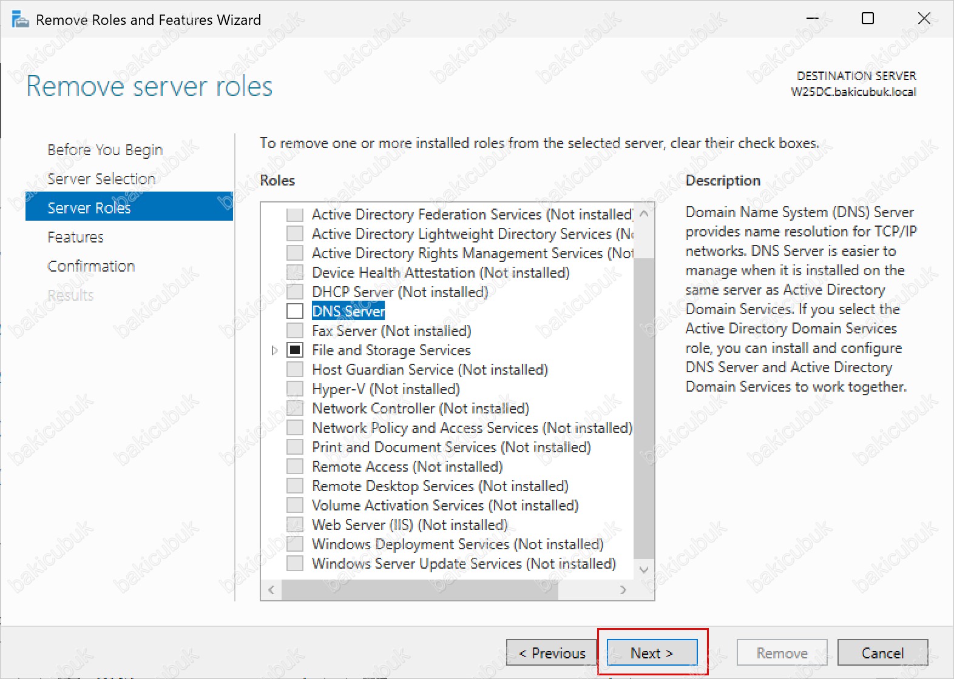Jump to the Confirmation step
Image resolution: width=954 pixels, height=679 pixels.
(x=91, y=266)
